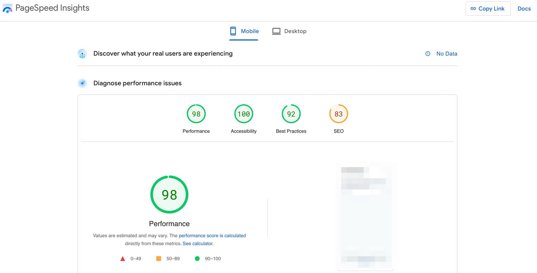The height and width of the screenshot is (273, 537).
Task: Switch to the Desktop tab
Action: [289, 31]
